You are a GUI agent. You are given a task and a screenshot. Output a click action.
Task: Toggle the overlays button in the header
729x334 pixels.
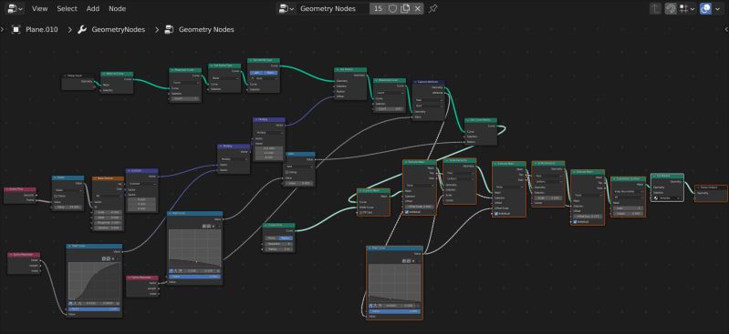706,8
